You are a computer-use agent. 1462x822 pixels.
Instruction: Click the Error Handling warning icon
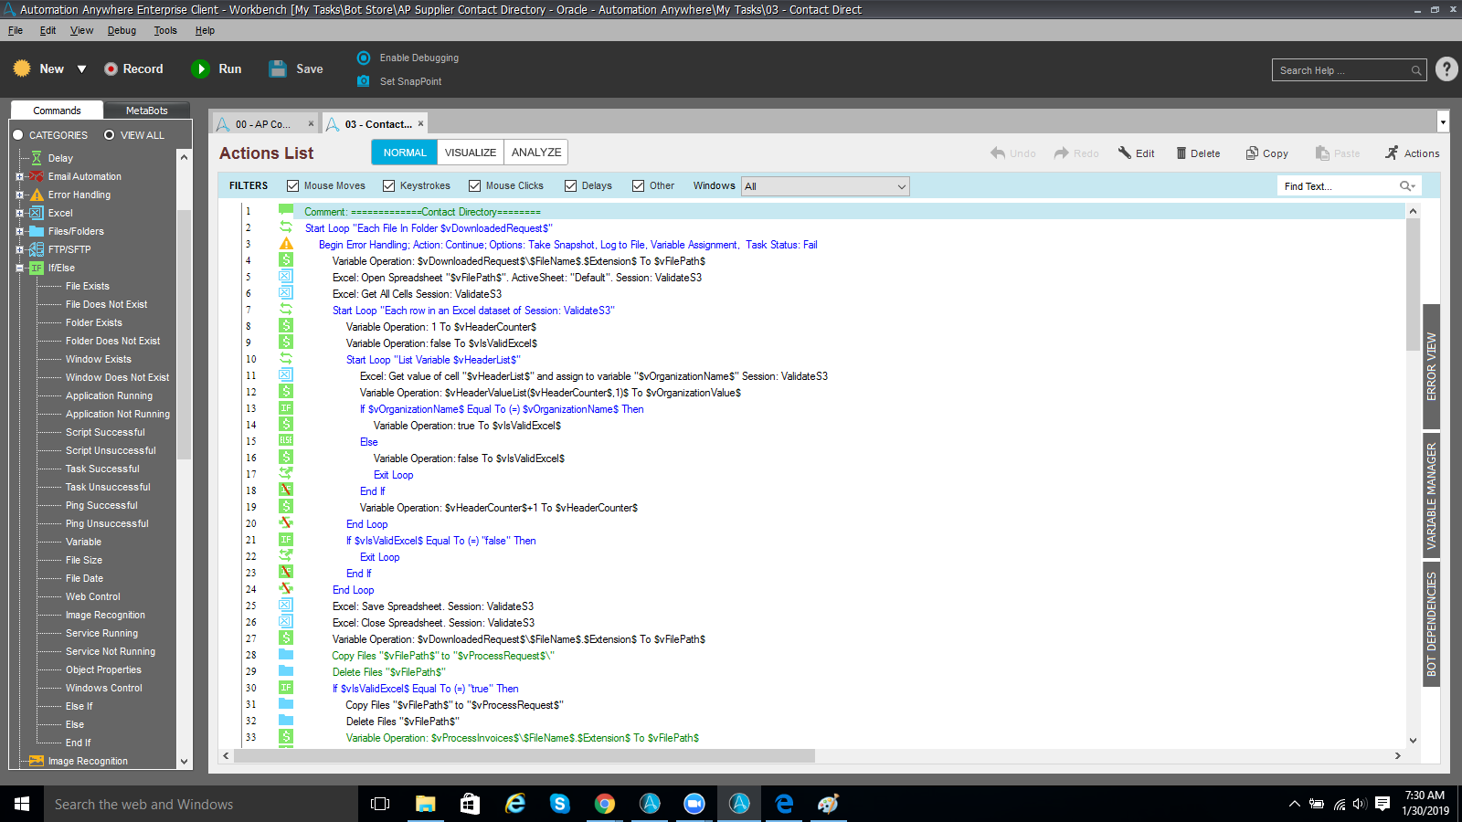[37, 195]
